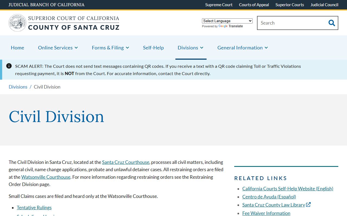Expand the Divisions menu
The image size is (347, 216).
[191, 48]
